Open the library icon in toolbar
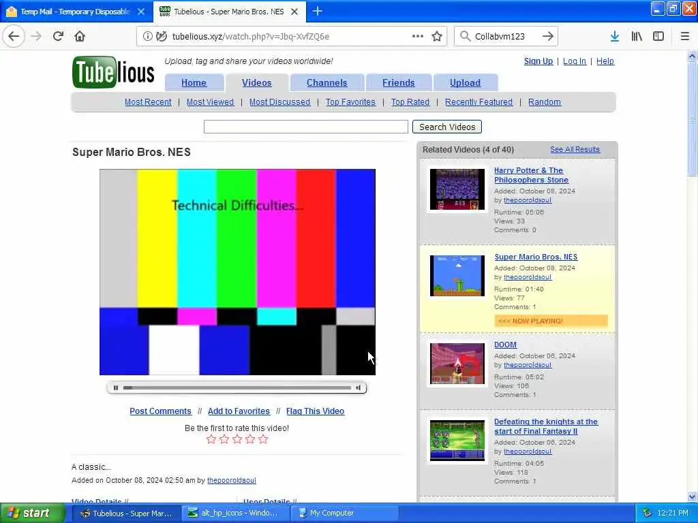 pos(637,36)
